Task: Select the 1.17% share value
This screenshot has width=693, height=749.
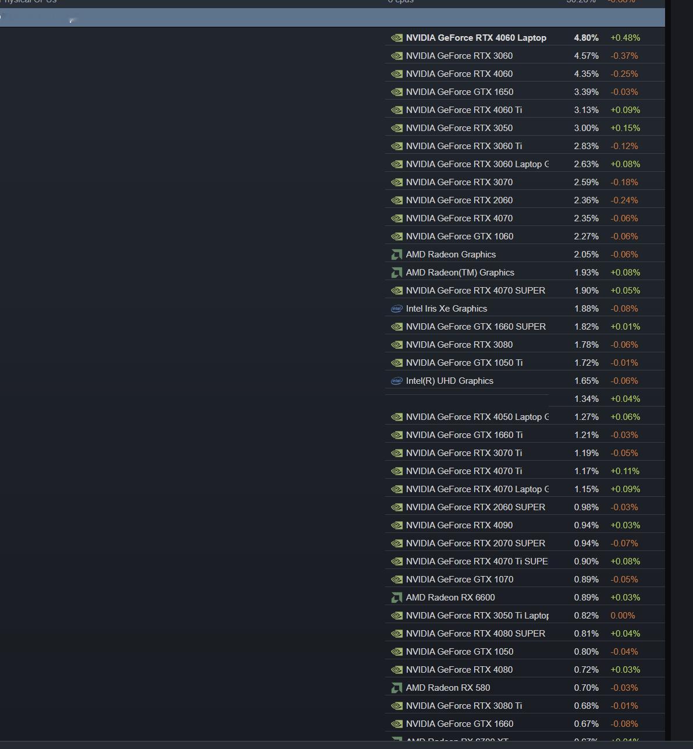Action: coord(586,471)
